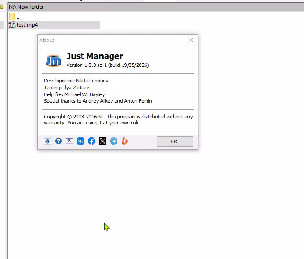Click 'Testing: Ilya Zaitsev' line
The width and height of the screenshot is (304, 259).
point(66,88)
